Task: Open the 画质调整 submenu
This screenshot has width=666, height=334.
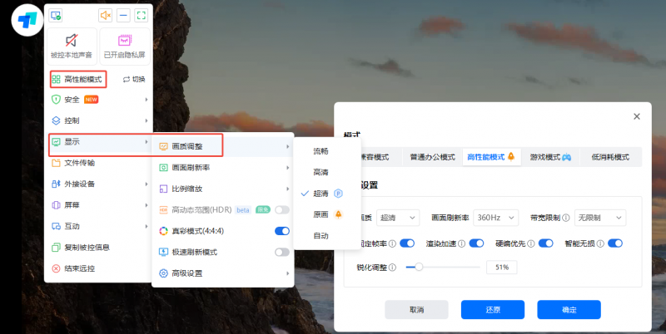Action: (222, 147)
